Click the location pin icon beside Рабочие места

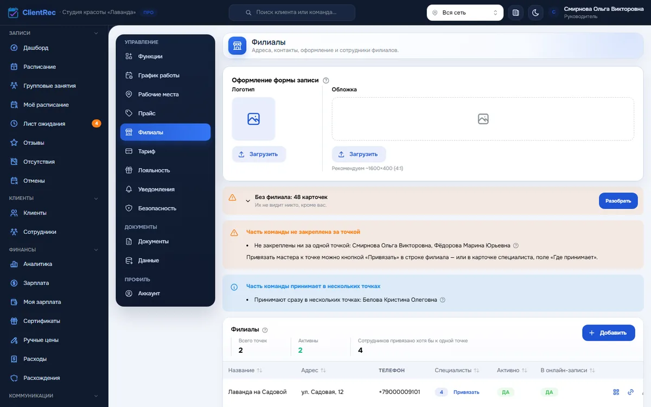pos(129,94)
